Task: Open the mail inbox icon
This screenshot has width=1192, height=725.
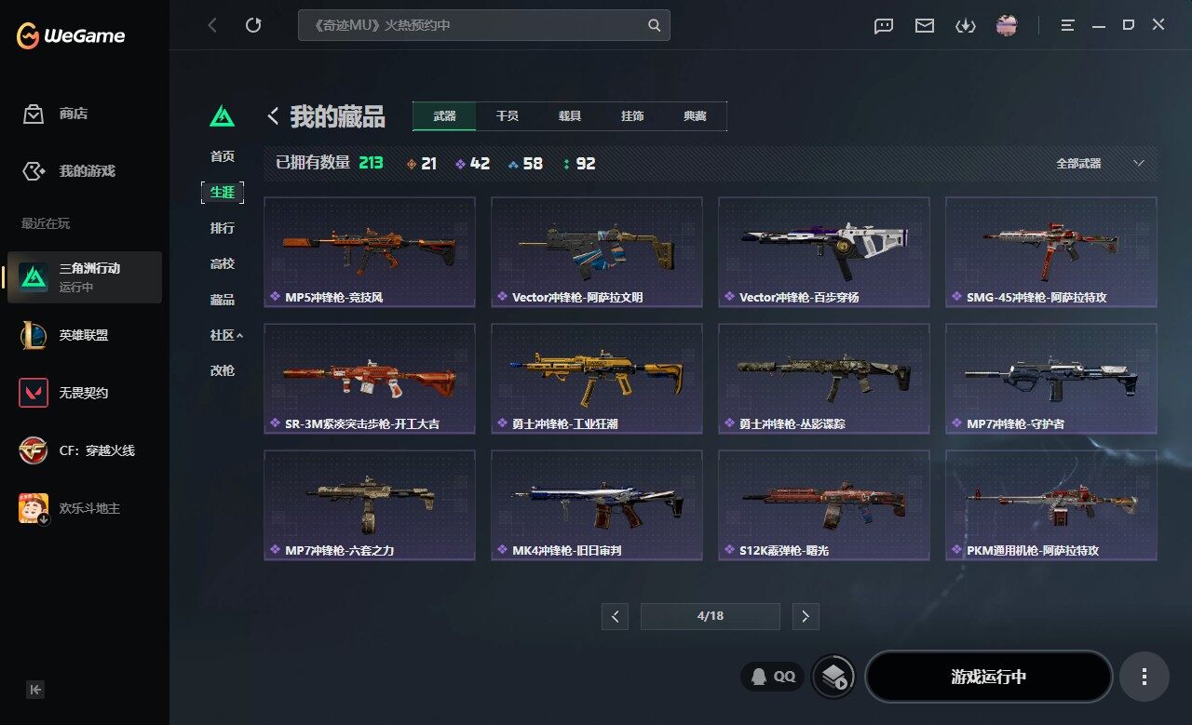Action: pos(925,25)
